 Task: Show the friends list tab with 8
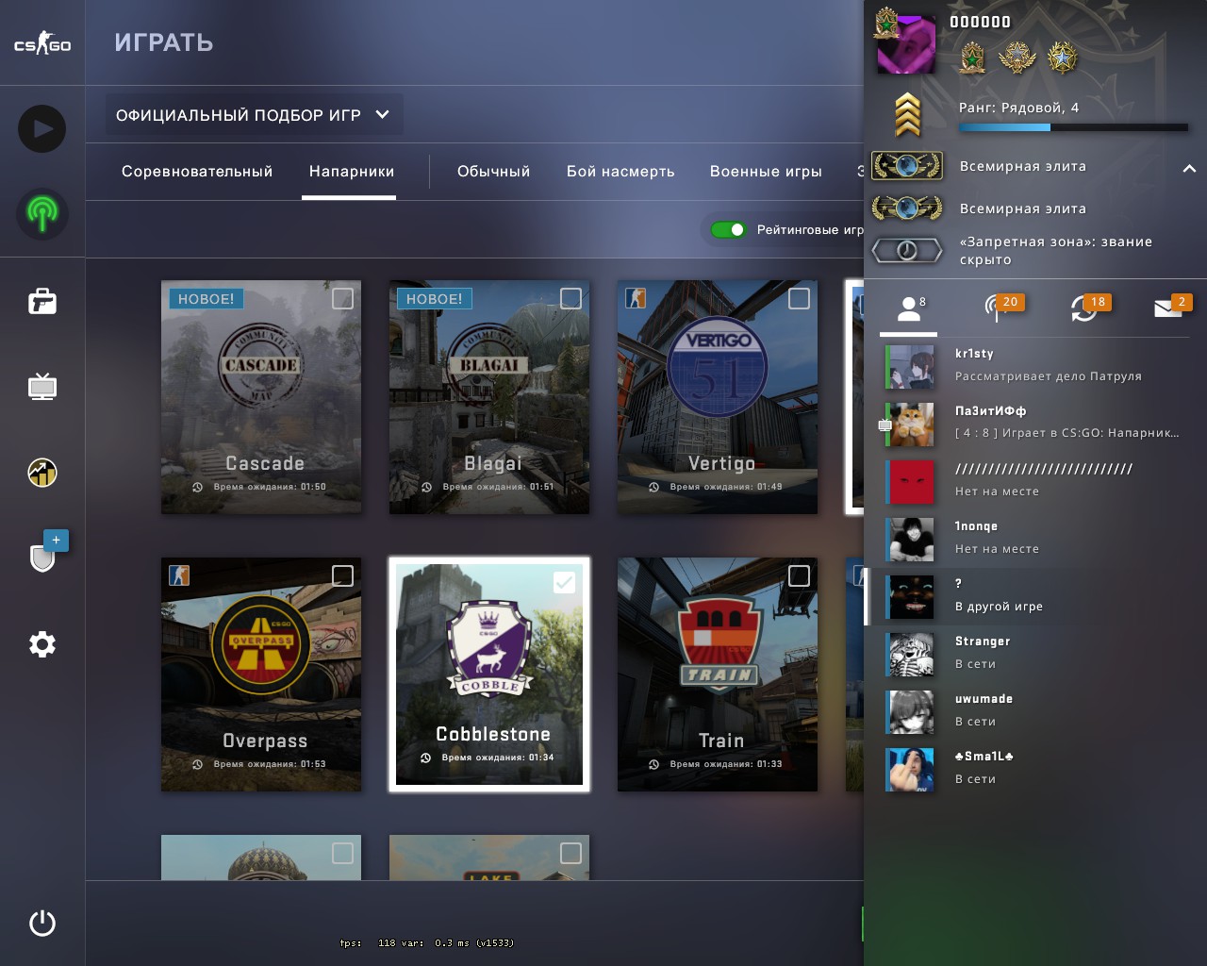[x=909, y=308]
